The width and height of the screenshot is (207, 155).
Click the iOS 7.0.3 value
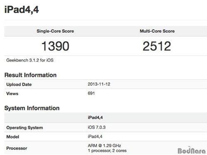point(96,127)
